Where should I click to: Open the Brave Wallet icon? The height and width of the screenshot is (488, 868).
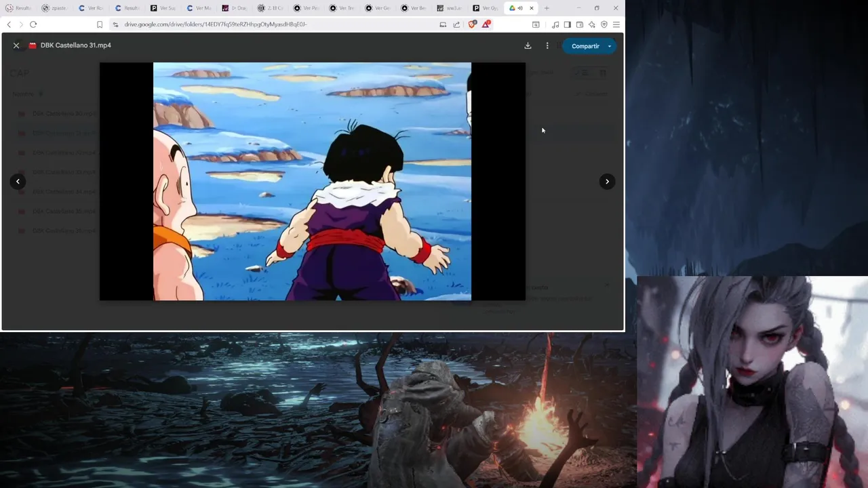pos(580,24)
